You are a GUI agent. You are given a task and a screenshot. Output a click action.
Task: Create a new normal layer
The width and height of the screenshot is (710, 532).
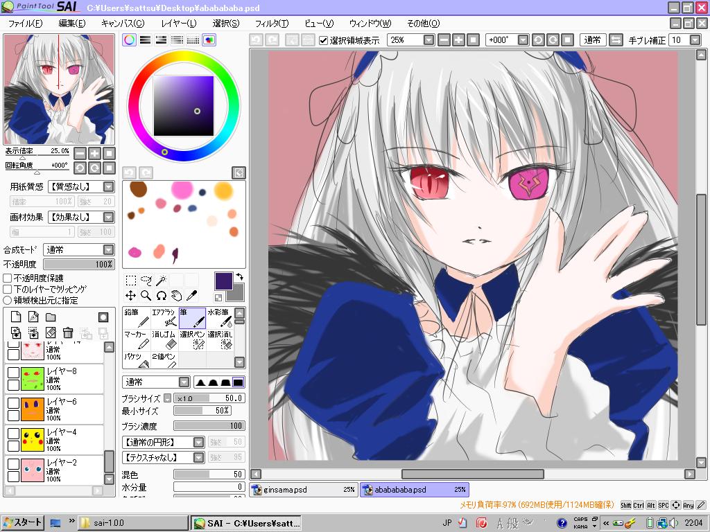pyautogui.click(x=16, y=317)
